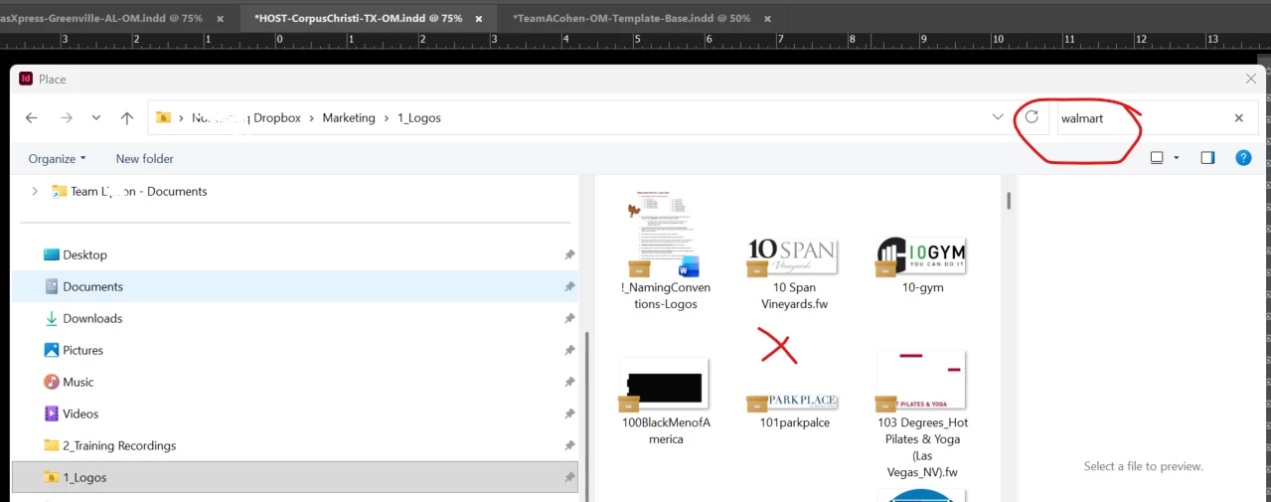
Task: Click the InDesign icon in Place title bar
Action: click(26, 79)
